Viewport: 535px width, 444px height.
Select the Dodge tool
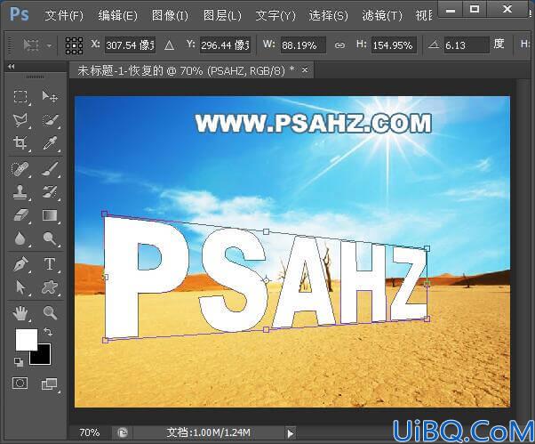(50, 238)
